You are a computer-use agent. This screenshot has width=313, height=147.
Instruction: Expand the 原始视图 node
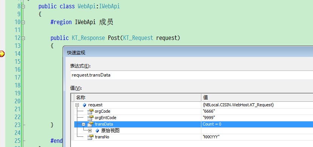(x=90, y=131)
